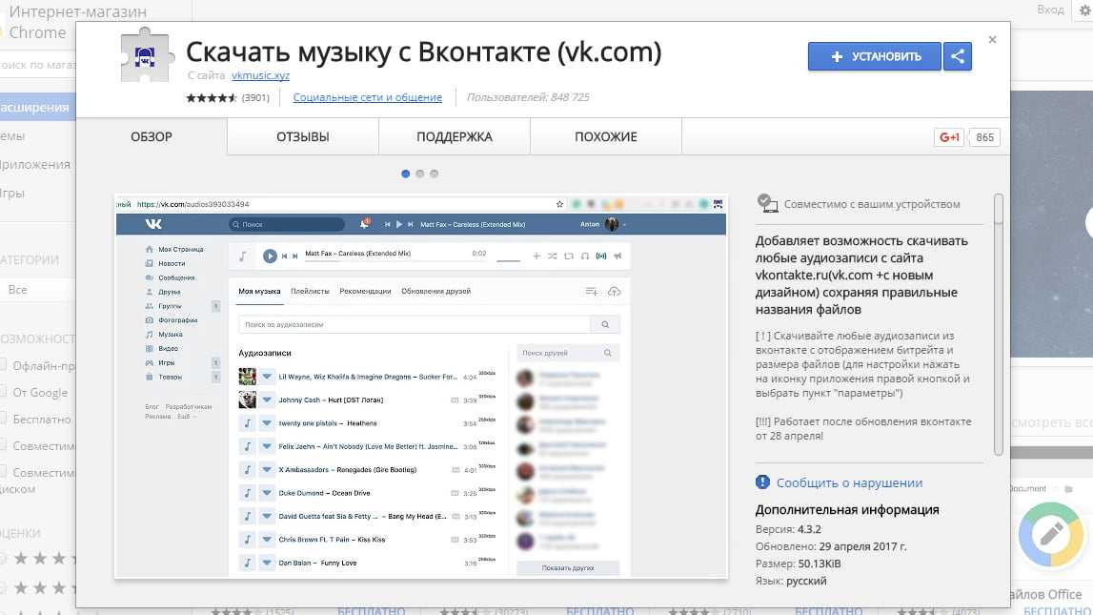
Task: Select Приложения in the store sidebar
Action: 35,165
